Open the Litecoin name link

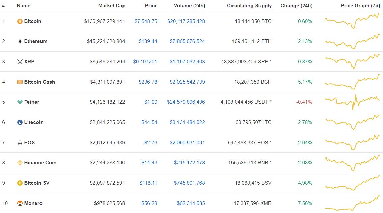tap(34, 122)
